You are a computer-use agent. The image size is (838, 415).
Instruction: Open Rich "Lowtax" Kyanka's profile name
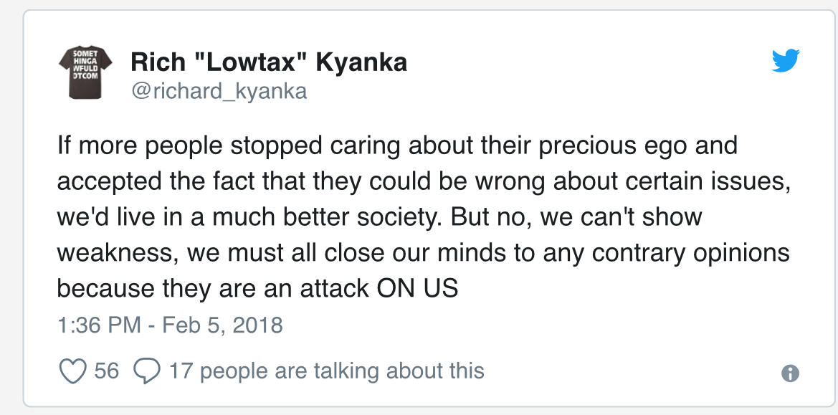pyautogui.click(x=269, y=62)
